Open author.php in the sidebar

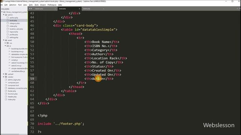tap(14, 18)
